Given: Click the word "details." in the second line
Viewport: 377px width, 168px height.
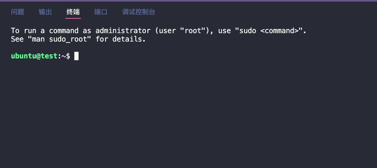Looking at the screenshot, I should pos(129,39).
